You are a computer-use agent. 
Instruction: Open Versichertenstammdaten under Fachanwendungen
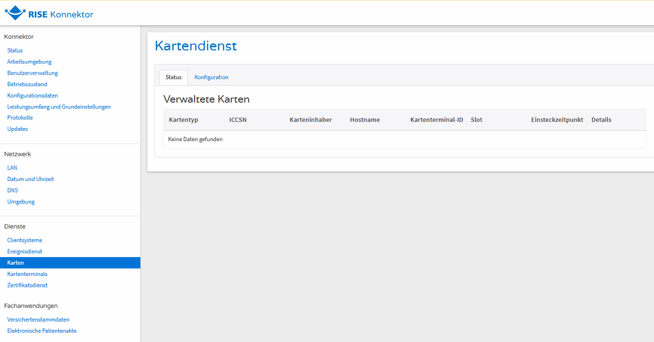[38, 319]
